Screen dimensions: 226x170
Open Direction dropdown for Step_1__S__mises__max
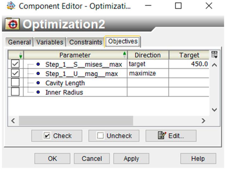pyautogui.click(x=148, y=64)
